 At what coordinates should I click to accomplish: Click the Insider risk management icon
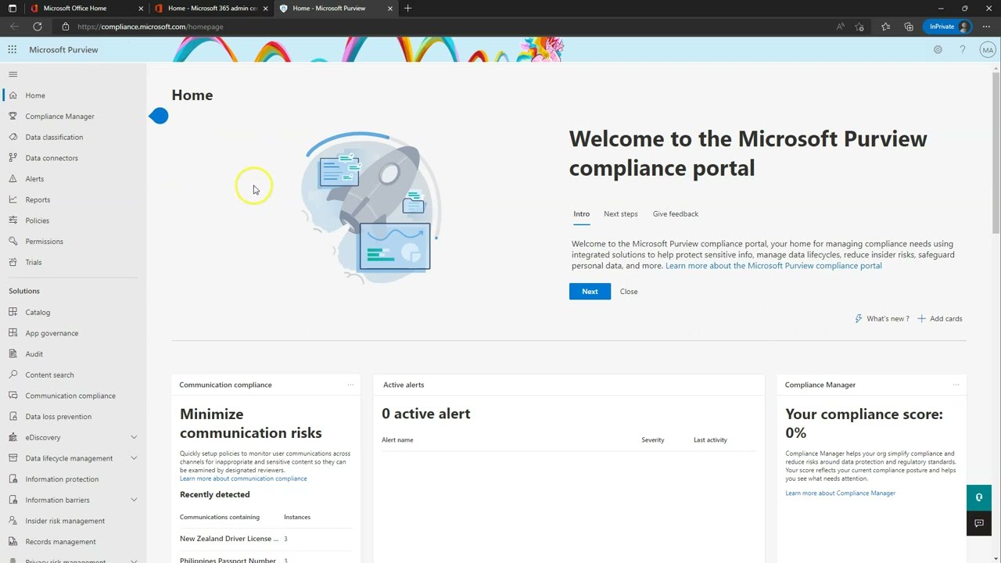tap(13, 521)
